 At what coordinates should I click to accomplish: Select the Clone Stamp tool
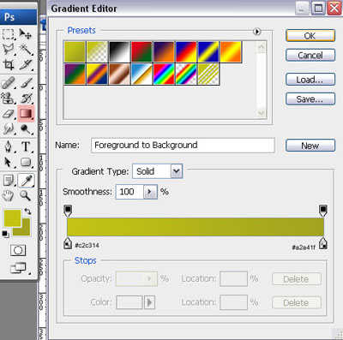click(x=8, y=98)
